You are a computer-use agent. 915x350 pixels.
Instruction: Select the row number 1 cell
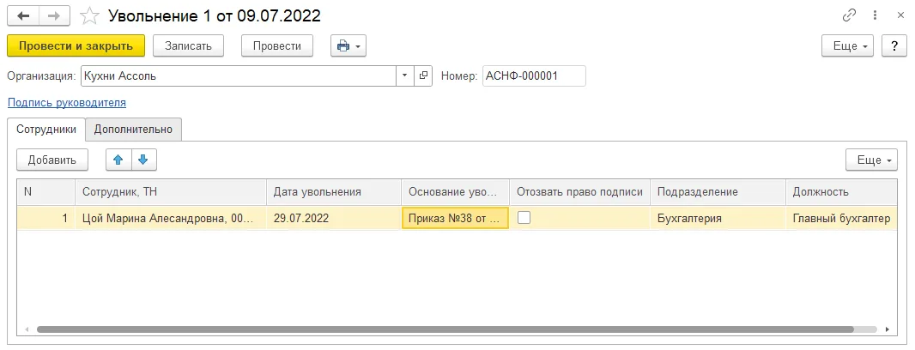pyautogui.click(x=46, y=219)
